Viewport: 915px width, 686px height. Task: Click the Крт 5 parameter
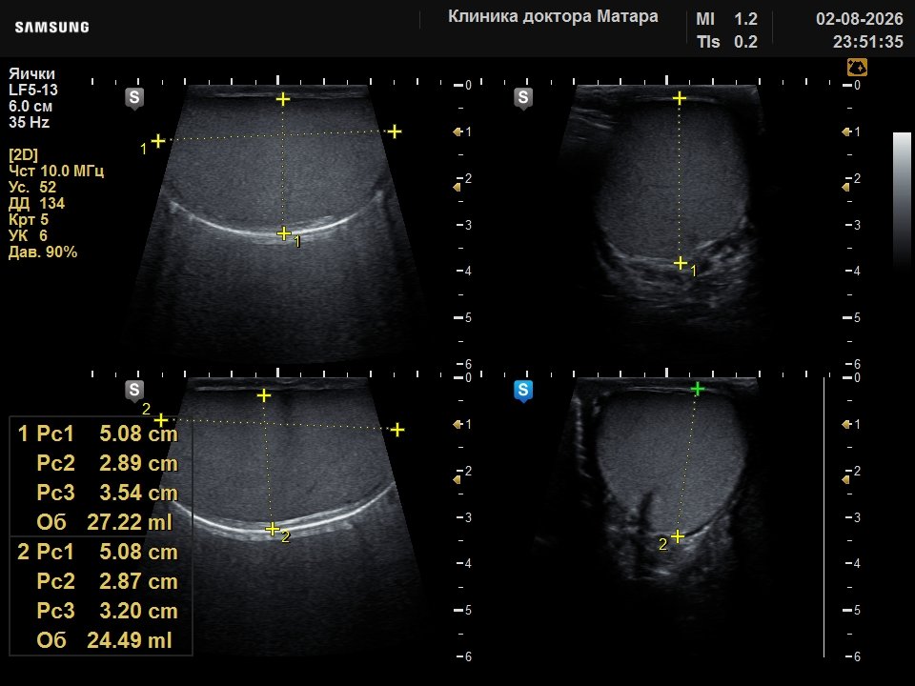point(29,220)
